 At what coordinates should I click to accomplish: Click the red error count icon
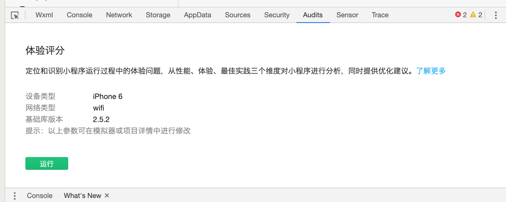[458, 15]
